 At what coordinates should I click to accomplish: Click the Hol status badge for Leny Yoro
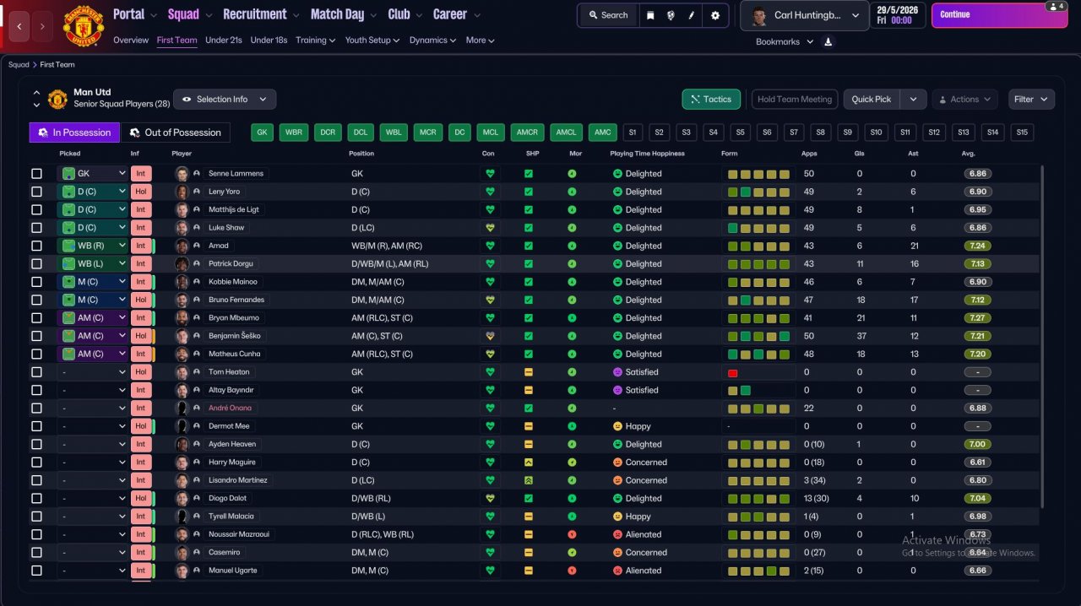click(140, 192)
